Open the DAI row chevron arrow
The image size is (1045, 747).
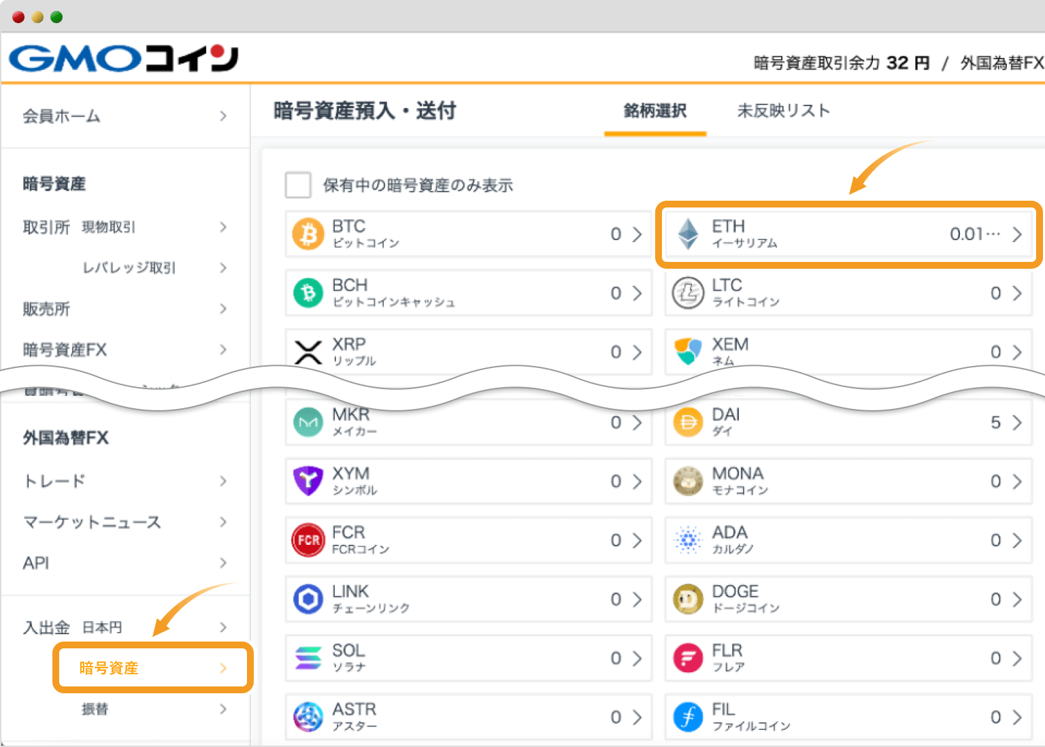pyautogui.click(x=1016, y=422)
